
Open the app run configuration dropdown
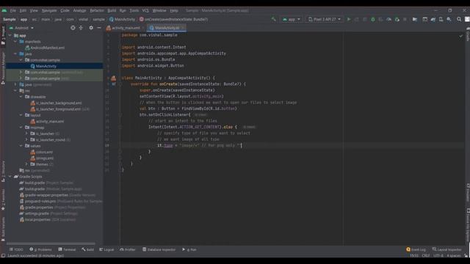(291, 19)
